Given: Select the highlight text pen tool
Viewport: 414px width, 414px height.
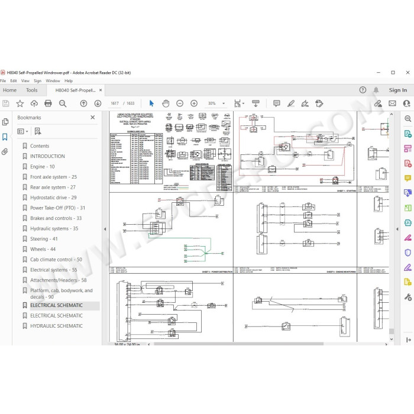Looking at the screenshot, I should point(291,103).
